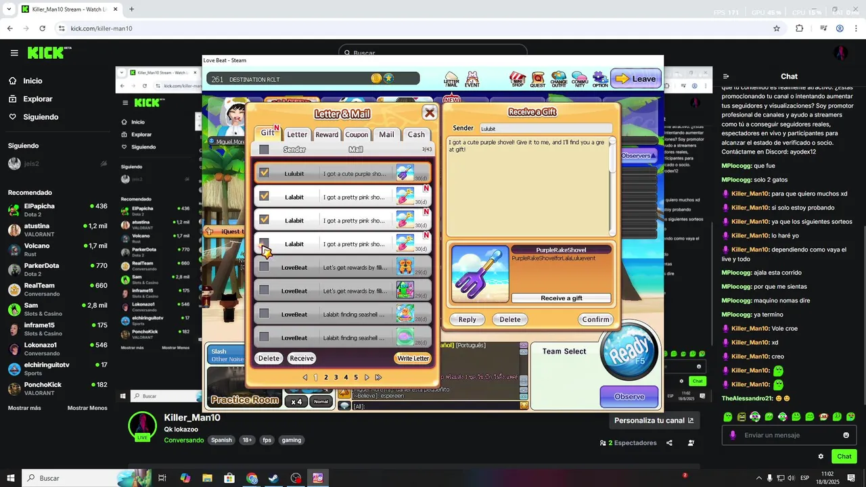The image size is (866, 487).
Task: Bookmark this page star icon
Action: click(x=777, y=28)
